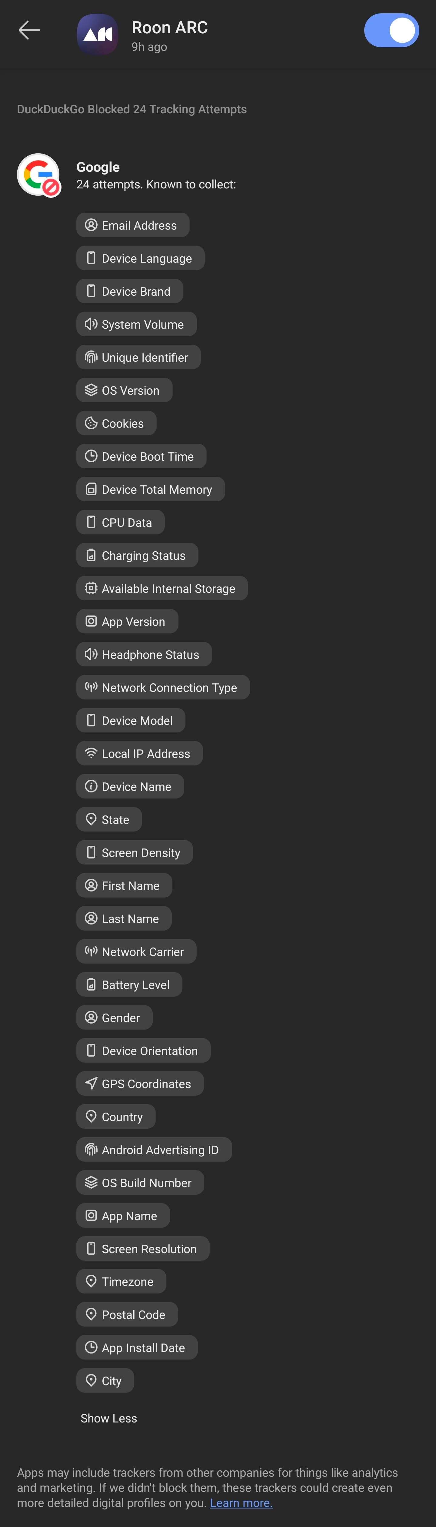Image resolution: width=436 pixels, height=1527 pixels.
Task: Tap the clock icon beside Device Boot Time
Action: click(x=91, y=456)
